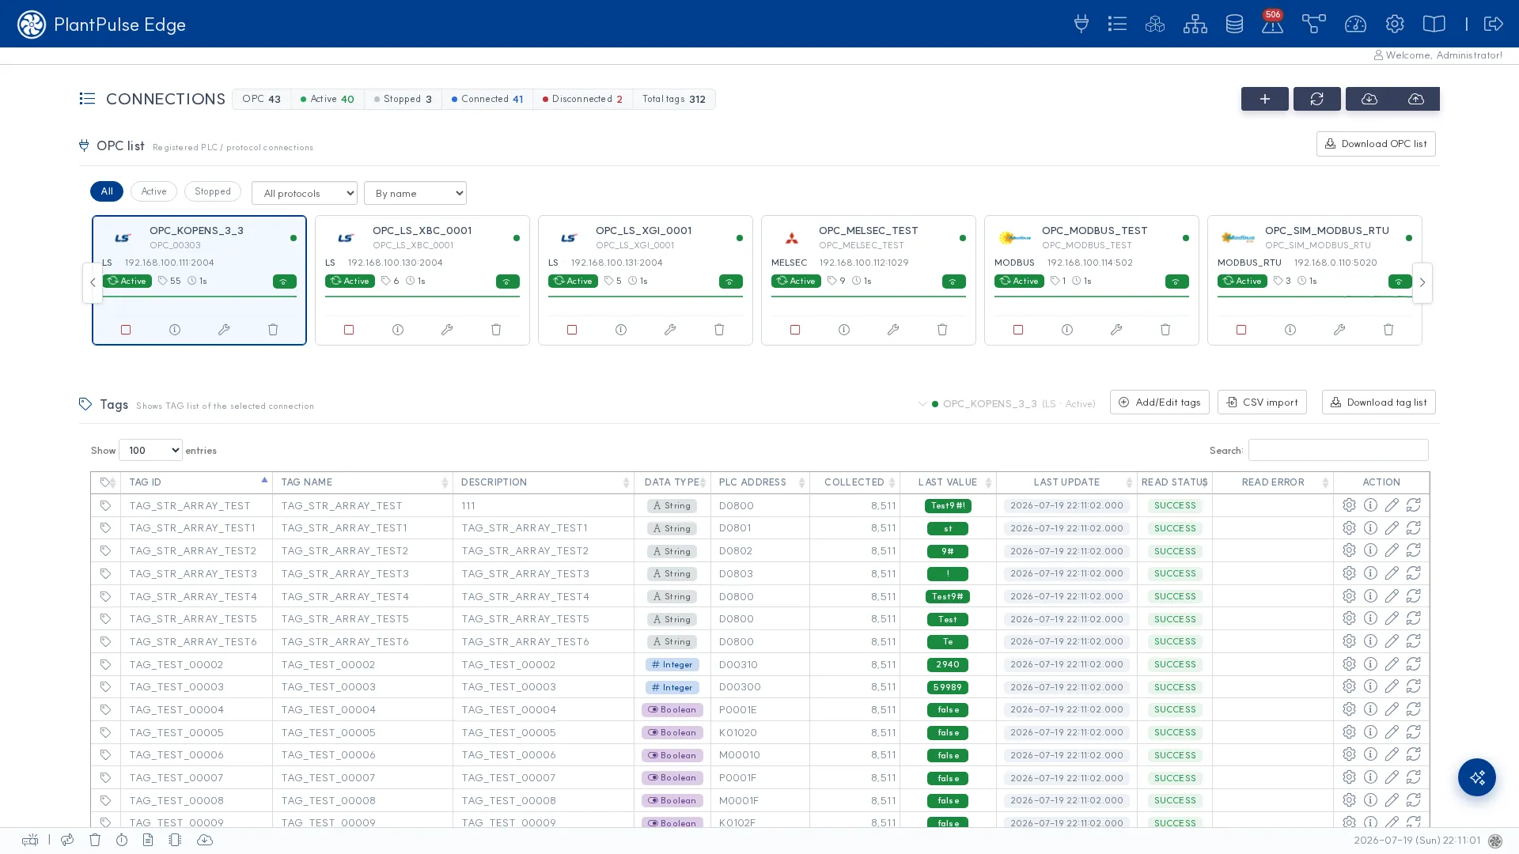Viewport: 1519px width, 854px height.
Task: Open the plug connections icon in top navigation
Action: click(x=1081, y=24)
